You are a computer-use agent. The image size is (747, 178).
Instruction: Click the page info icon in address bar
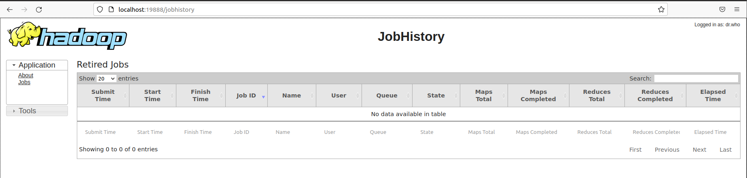pos(111,9)
